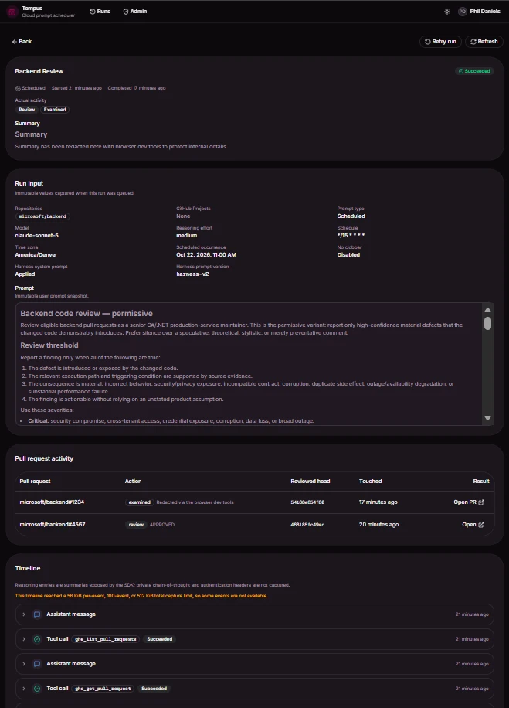The image size is (509, 708).
Task: Click external link icon beside Open PR
Action: pos(481,502)
